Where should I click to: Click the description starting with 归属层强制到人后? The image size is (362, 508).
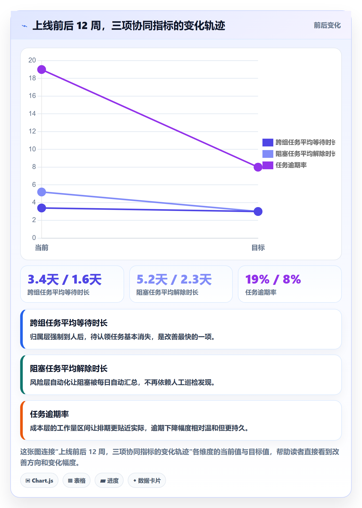click(123, 337)
